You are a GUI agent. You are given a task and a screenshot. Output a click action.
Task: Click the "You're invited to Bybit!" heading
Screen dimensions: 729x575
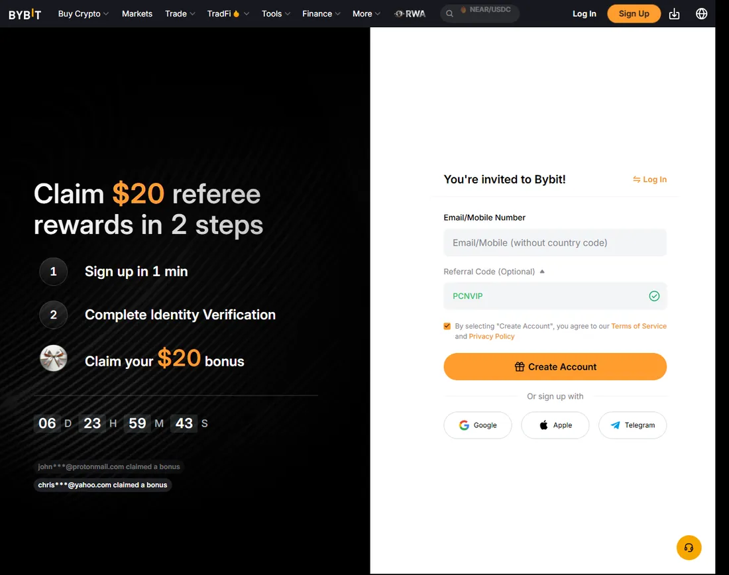tap(504, 180)
